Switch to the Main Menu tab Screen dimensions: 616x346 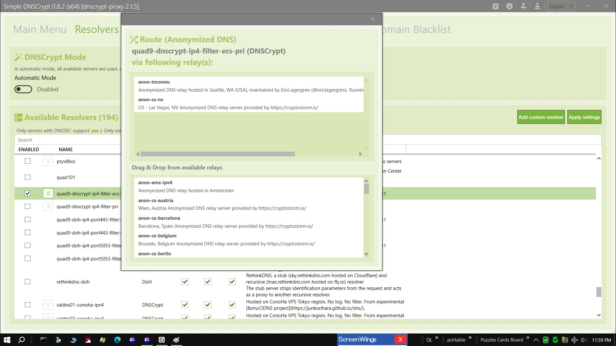click(x=40, y=29)
